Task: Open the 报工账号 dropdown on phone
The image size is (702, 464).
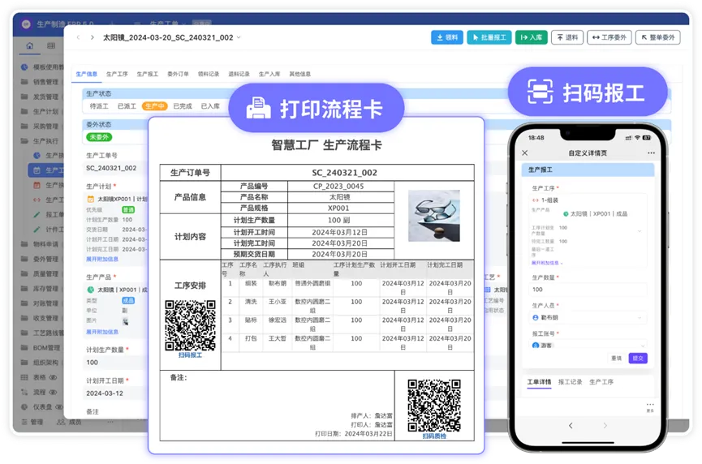Action: 588,345
